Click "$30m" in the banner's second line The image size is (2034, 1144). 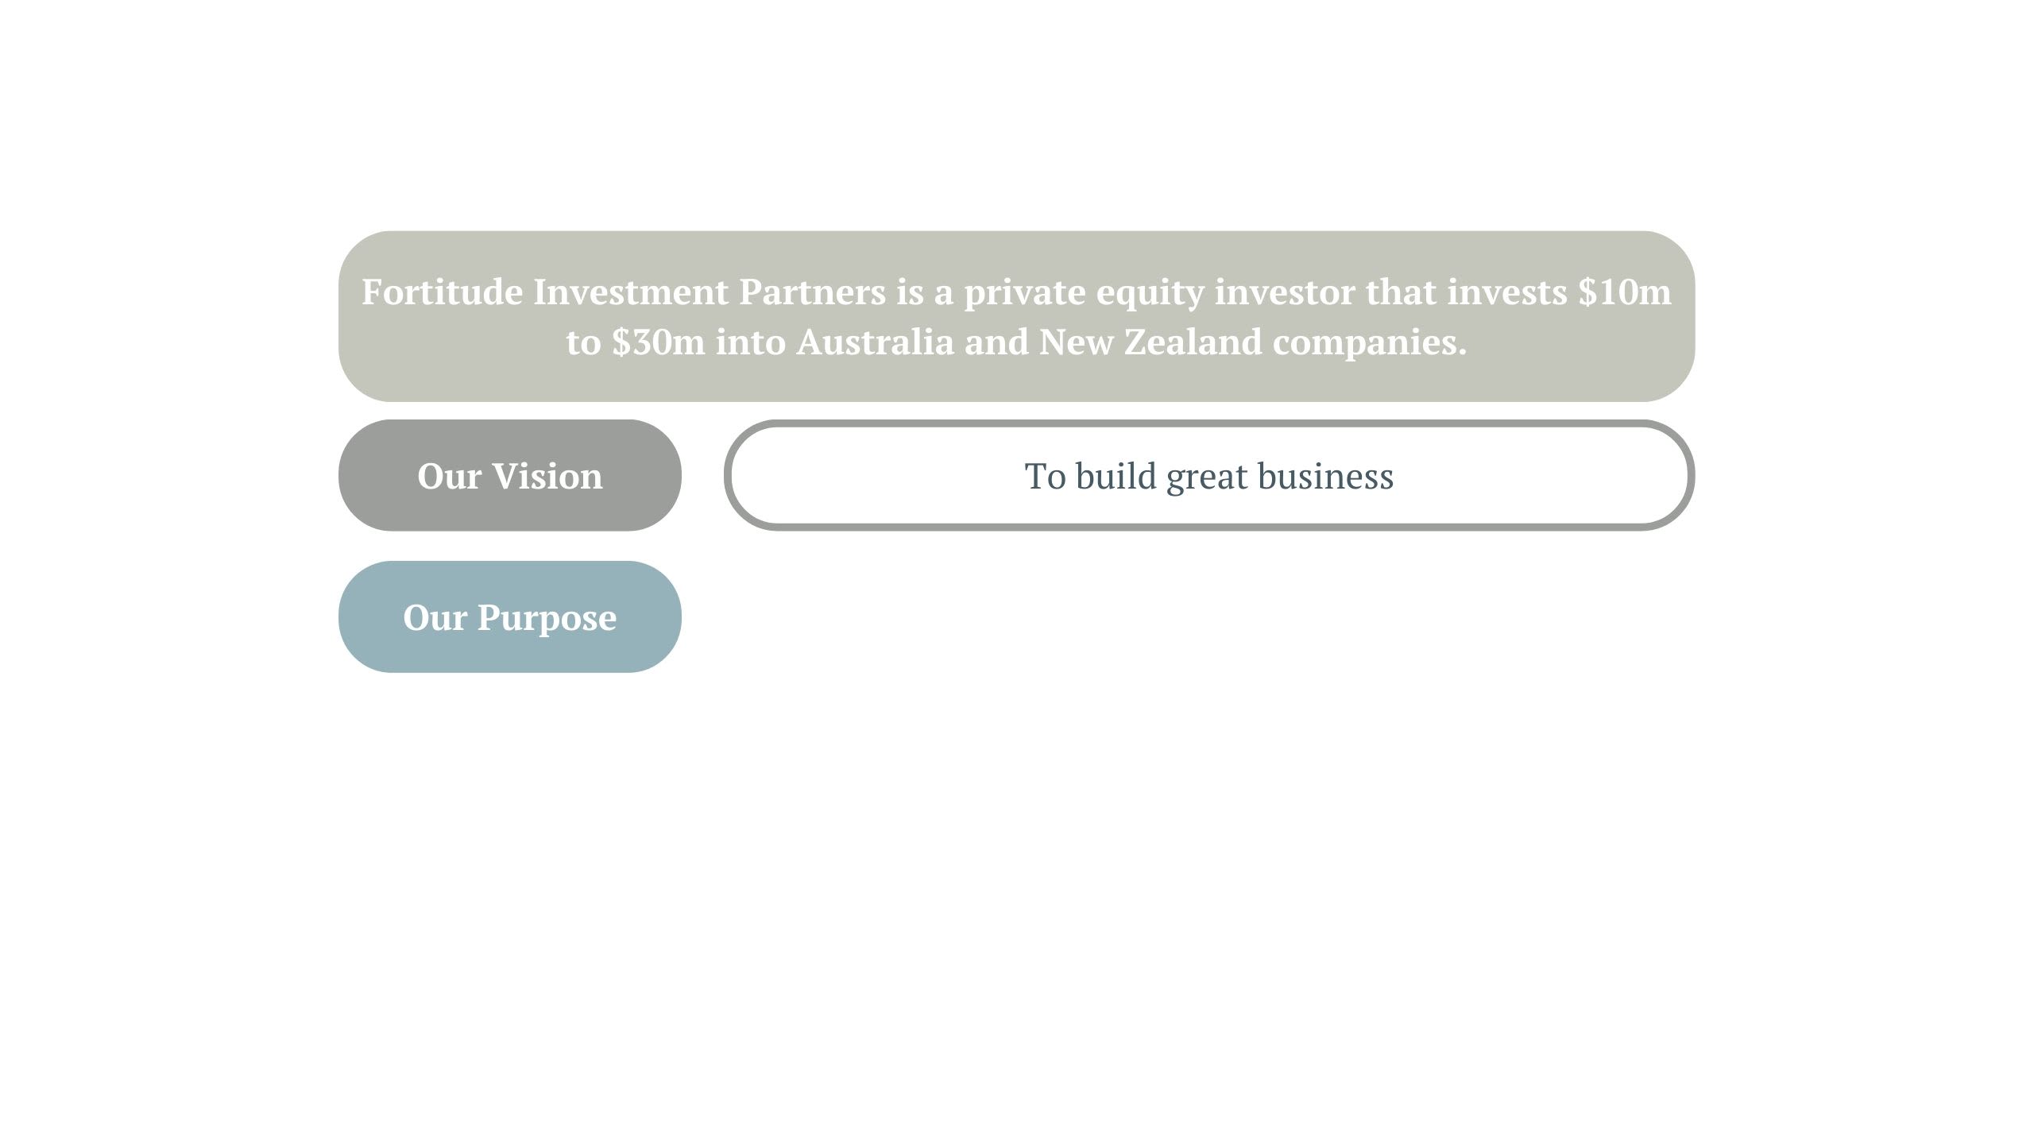(659, 342)
